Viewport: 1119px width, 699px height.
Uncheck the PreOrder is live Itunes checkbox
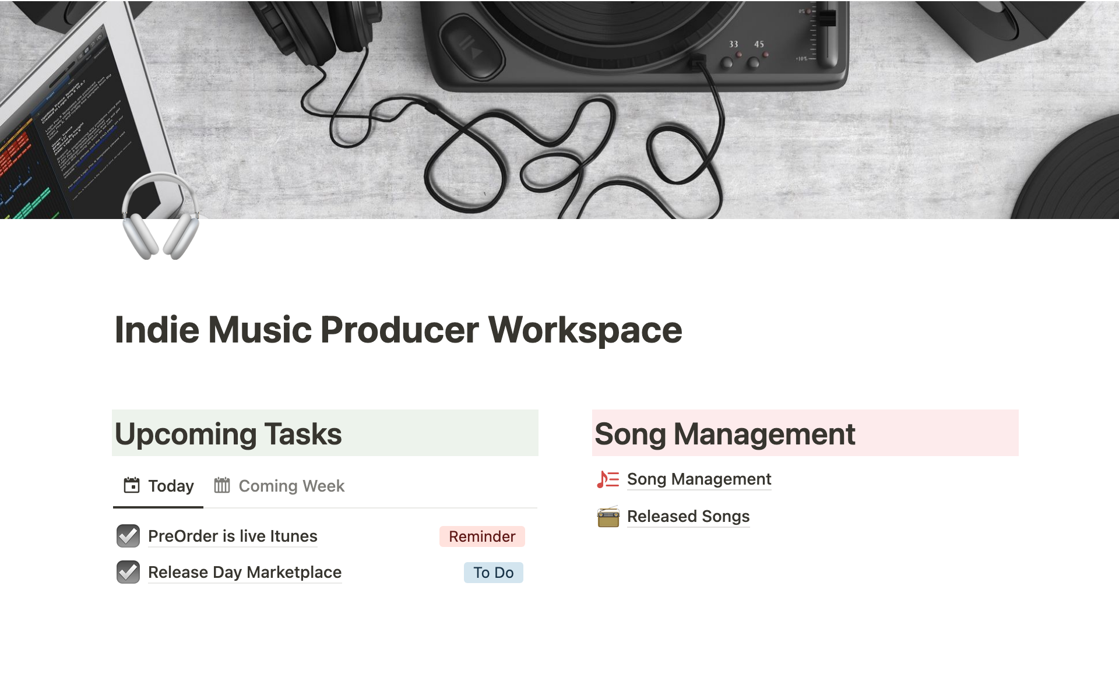pyautogui.click(x=128, y=536)
